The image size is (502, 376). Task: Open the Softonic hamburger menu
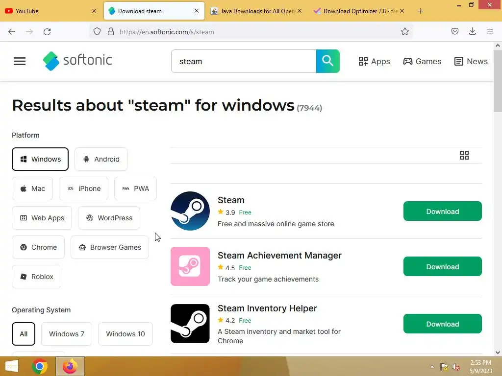(20, 61)
